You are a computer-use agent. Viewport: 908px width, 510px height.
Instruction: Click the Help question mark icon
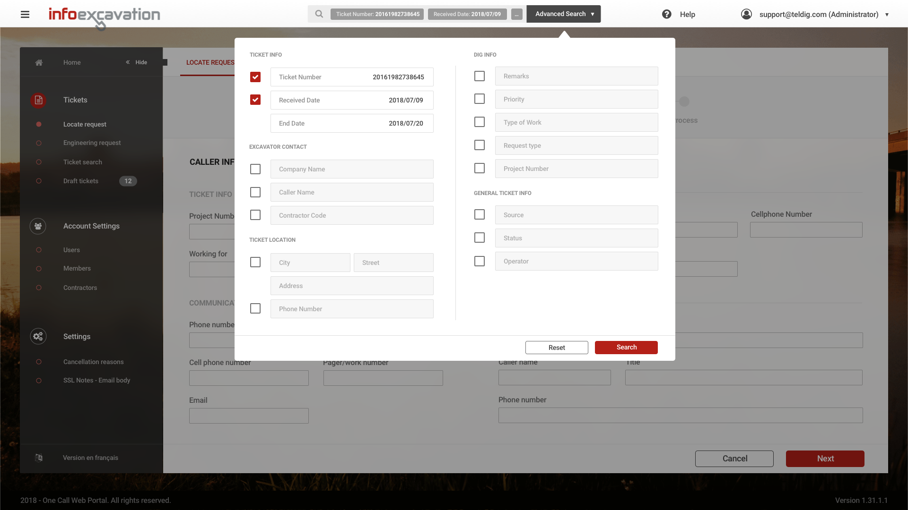(x=666, y=14)
